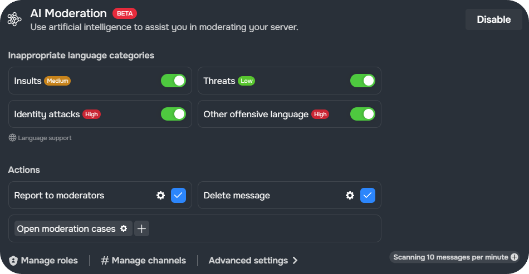Click the AI Moderation brain icon
Image resolution: width=529 pixels, height=274 pixels.
(14, 19)
